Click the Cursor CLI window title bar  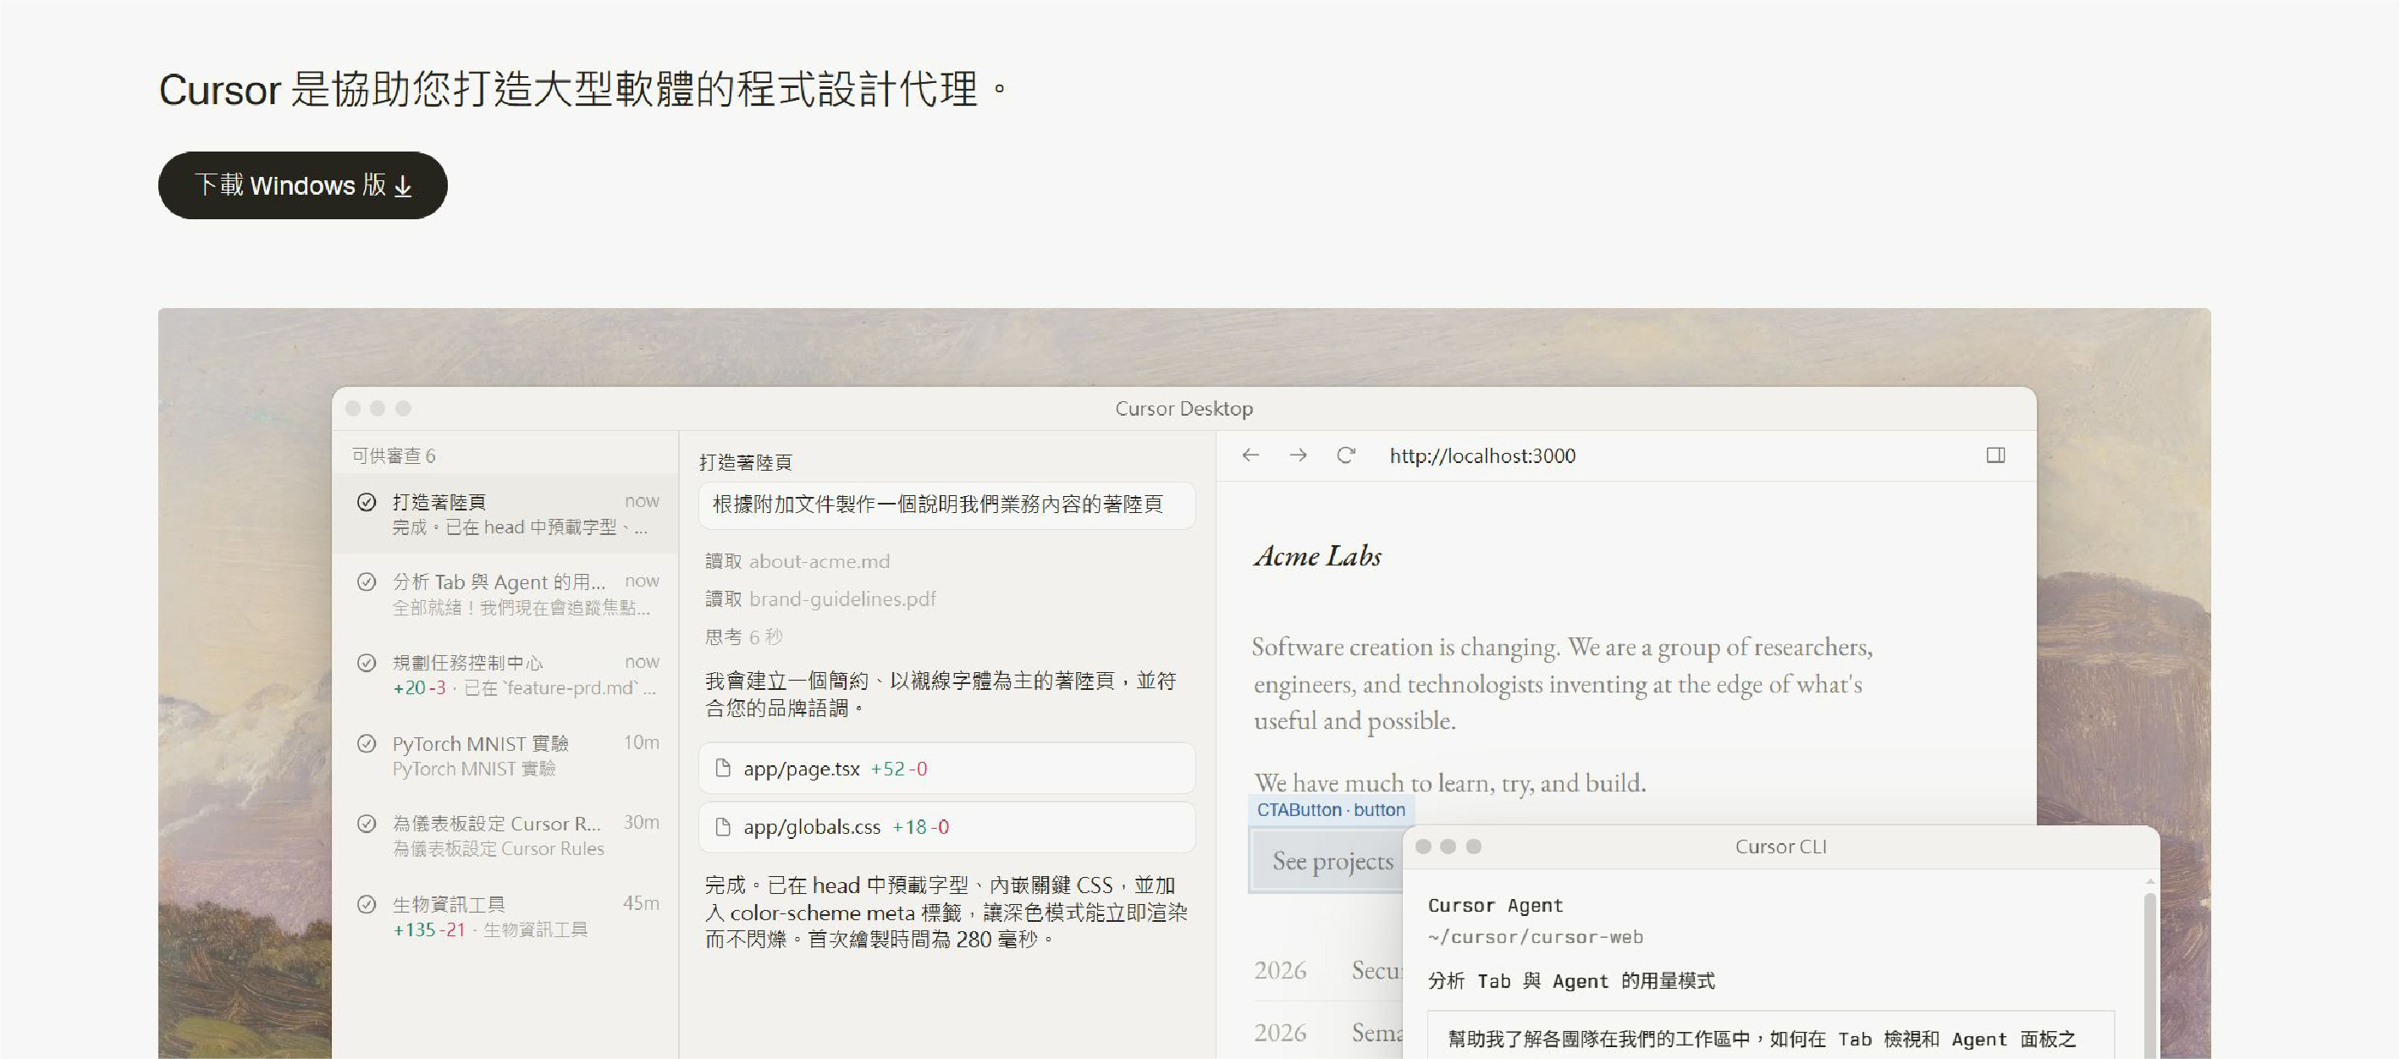[1780, 847]
